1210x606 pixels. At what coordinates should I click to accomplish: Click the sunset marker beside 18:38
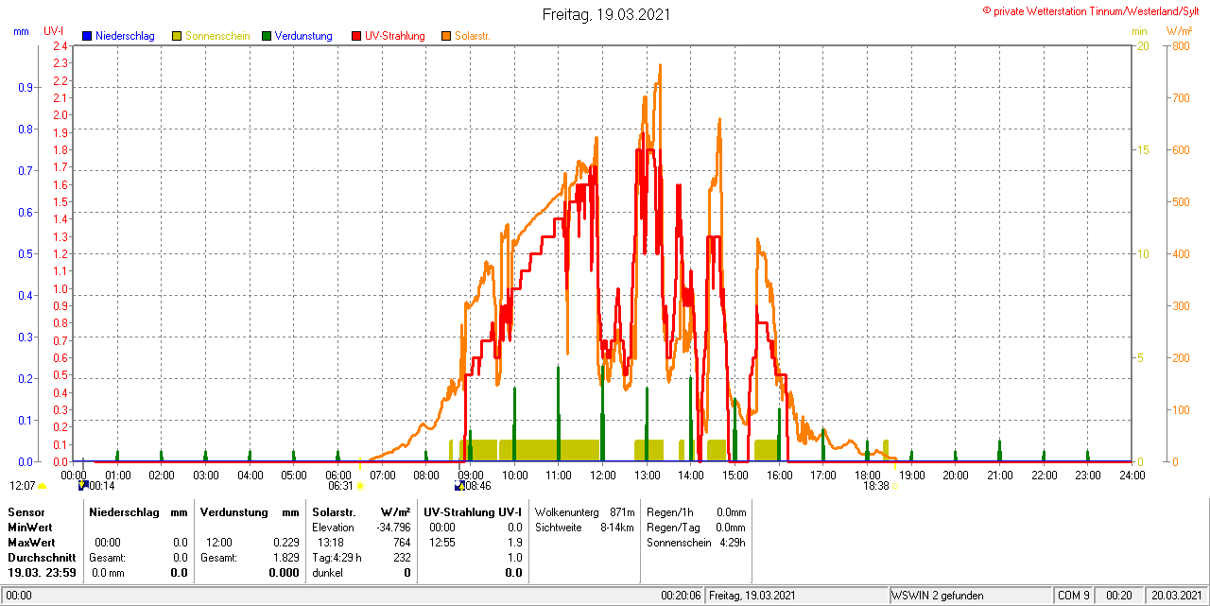(894, 487)
